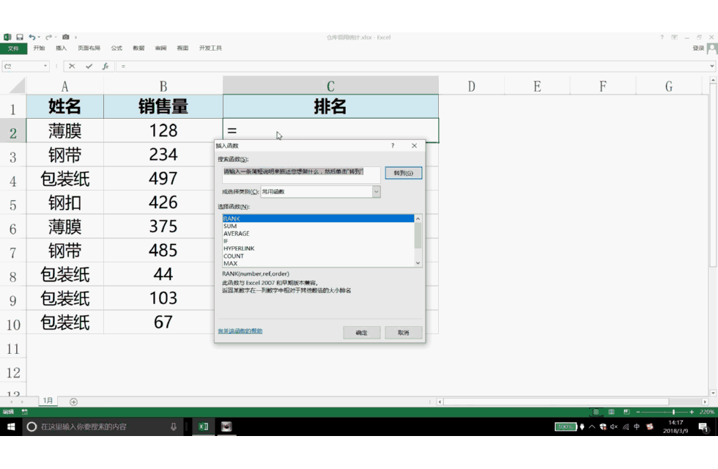Click the camera screenshot icon in toolbar
The width and height of the screenshot is (718, 469).
click(x=66, y=37)
